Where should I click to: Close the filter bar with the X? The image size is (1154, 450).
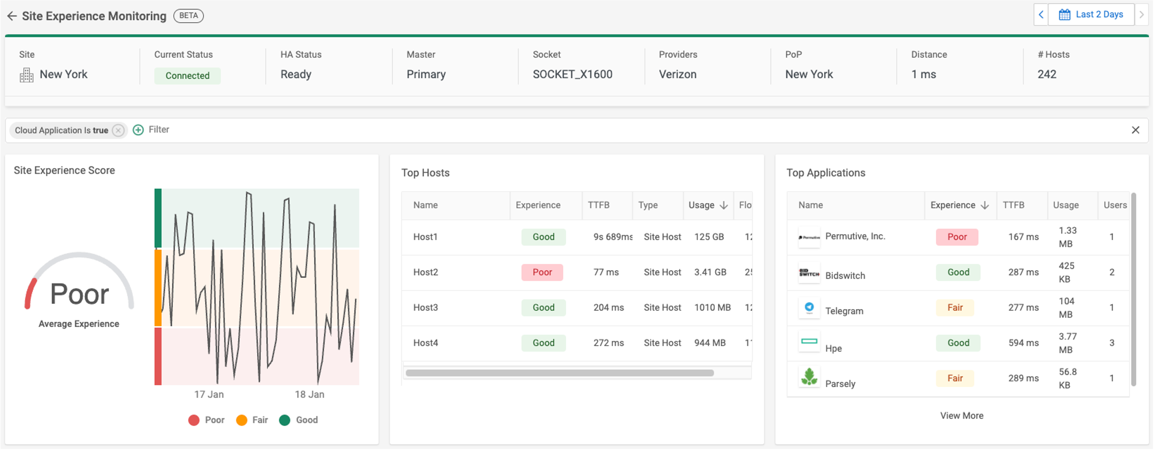[x=1136, y=130]
